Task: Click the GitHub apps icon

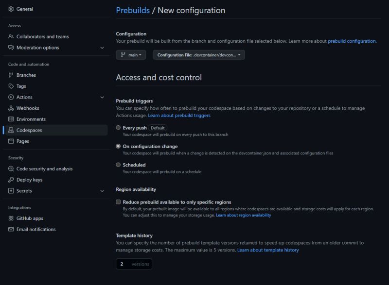Action: pyautogui.click(x=11, y=218)
